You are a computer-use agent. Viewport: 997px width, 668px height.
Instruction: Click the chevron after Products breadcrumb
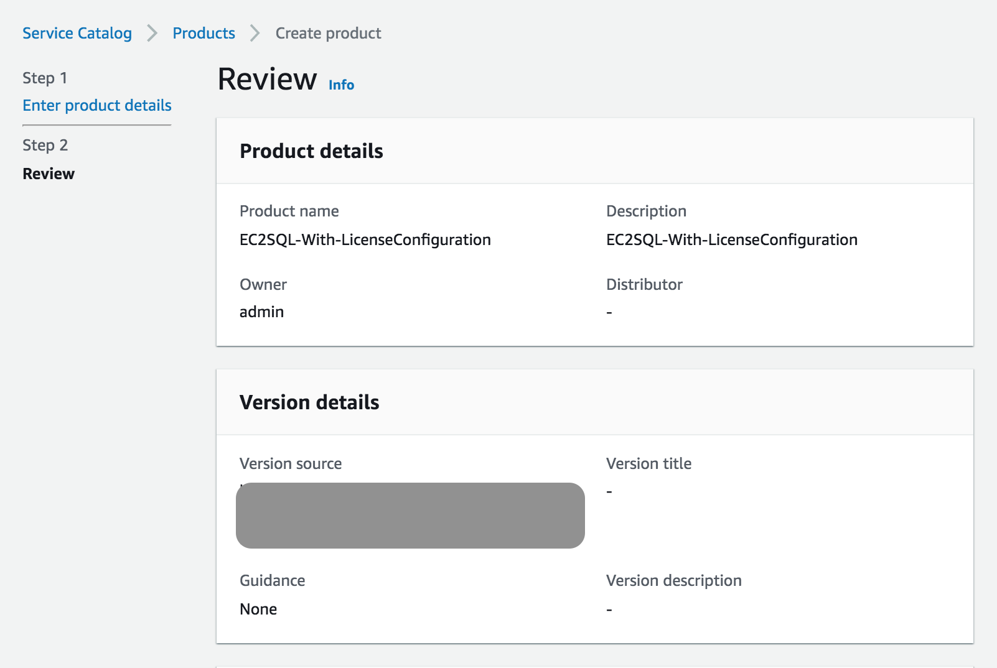(x=255, y=33)
